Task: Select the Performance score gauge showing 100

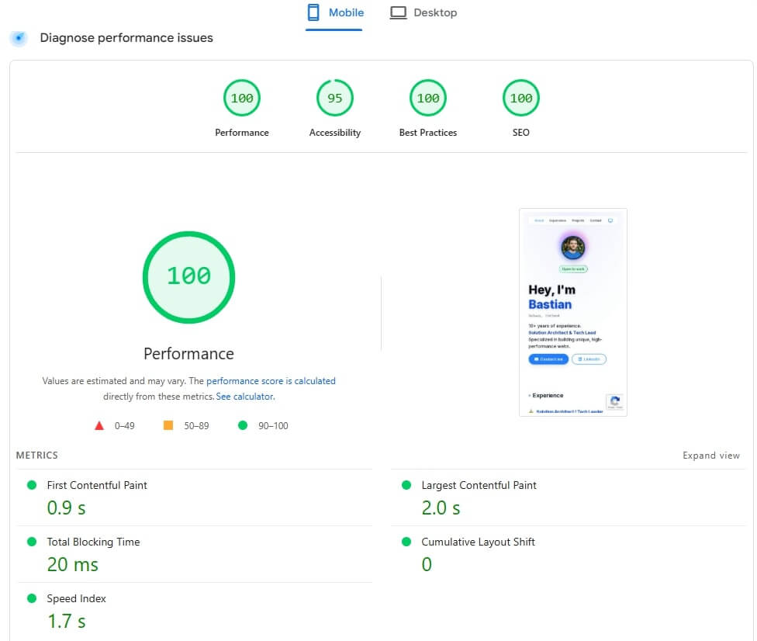Action: (241, 98)
